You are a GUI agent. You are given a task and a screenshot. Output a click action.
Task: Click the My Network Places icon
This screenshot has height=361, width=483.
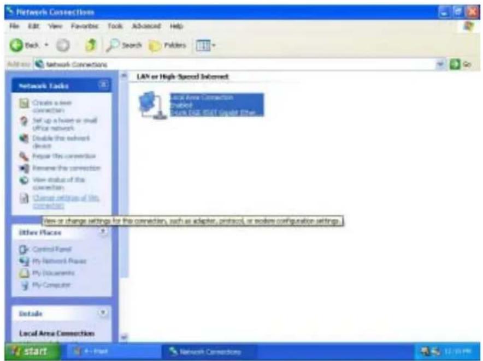[24, 261]
